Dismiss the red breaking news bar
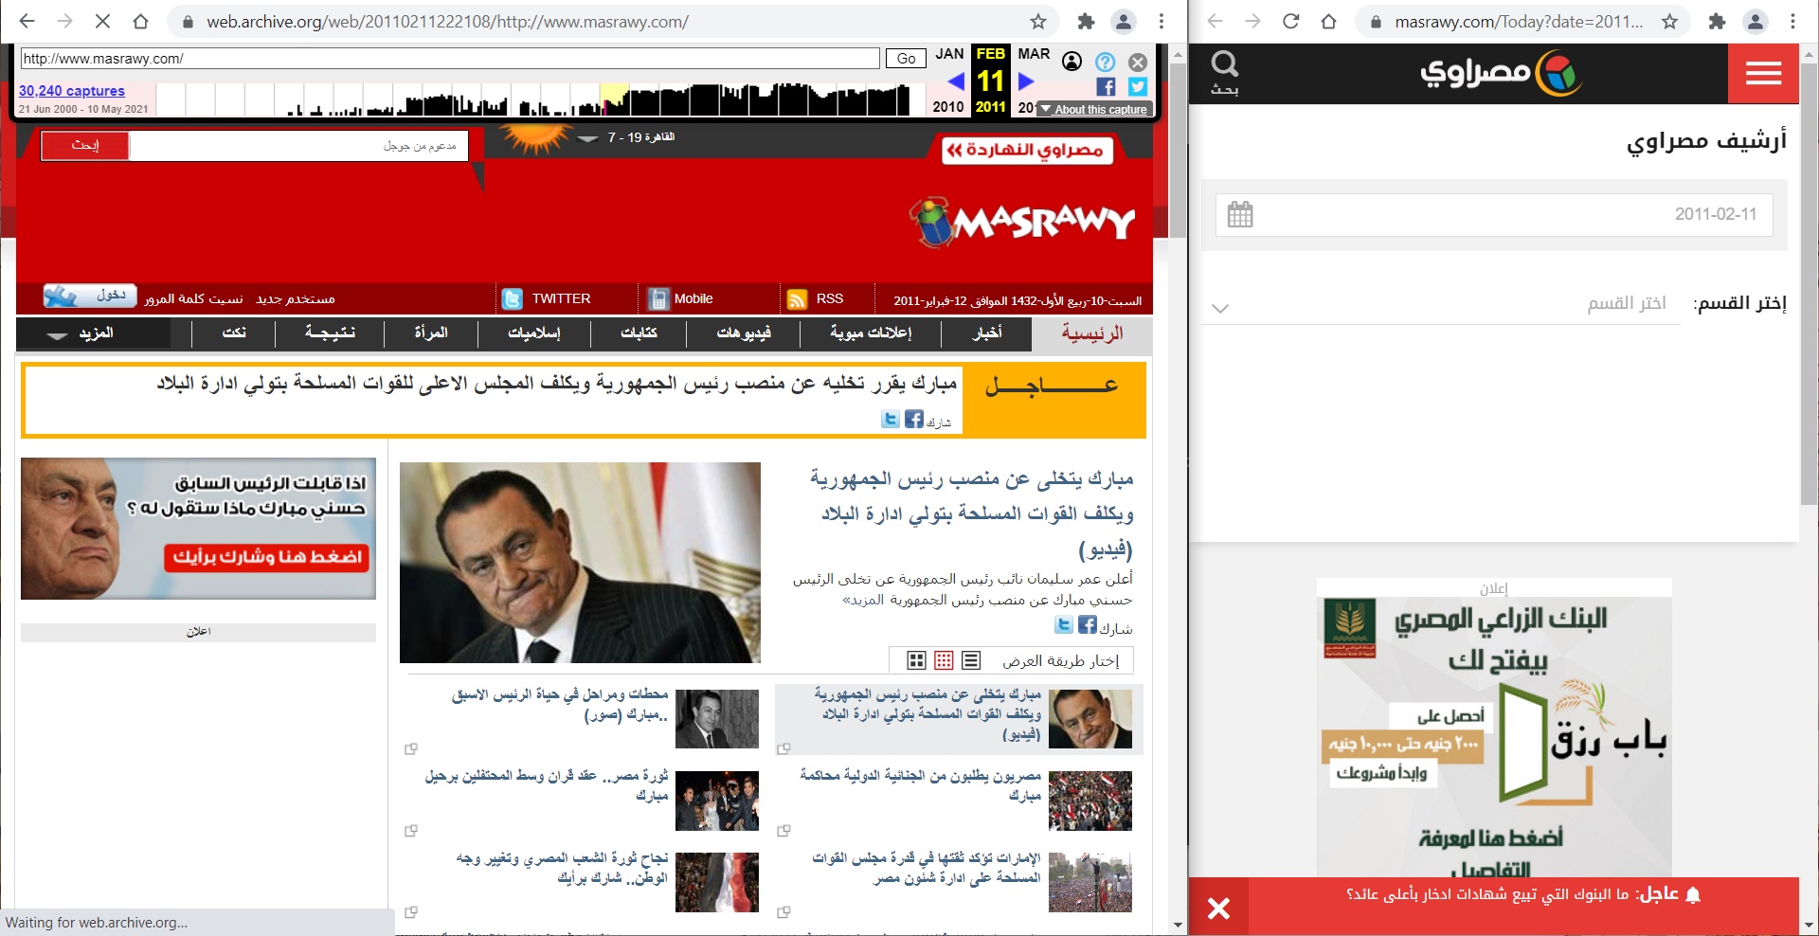Screen dimensions: 1819x936 coord(1218,909)
